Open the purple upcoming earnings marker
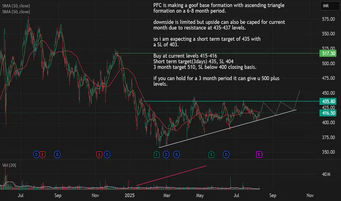Viewport: 341px width, 201px height. [x=259, y=155]
